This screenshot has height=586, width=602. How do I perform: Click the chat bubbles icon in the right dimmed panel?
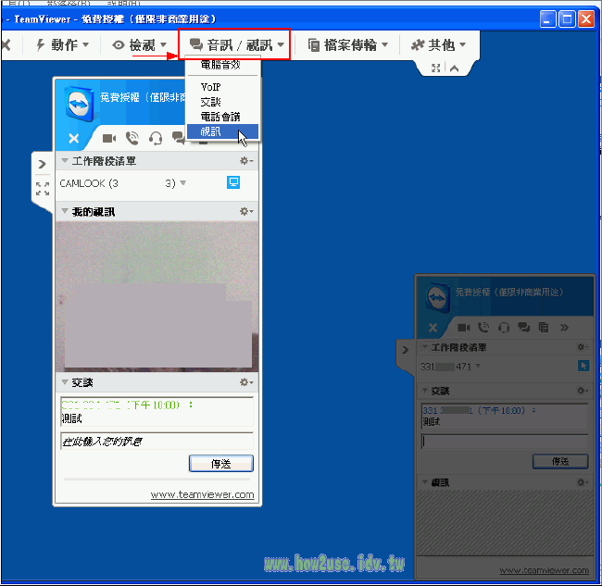point(523,327)
